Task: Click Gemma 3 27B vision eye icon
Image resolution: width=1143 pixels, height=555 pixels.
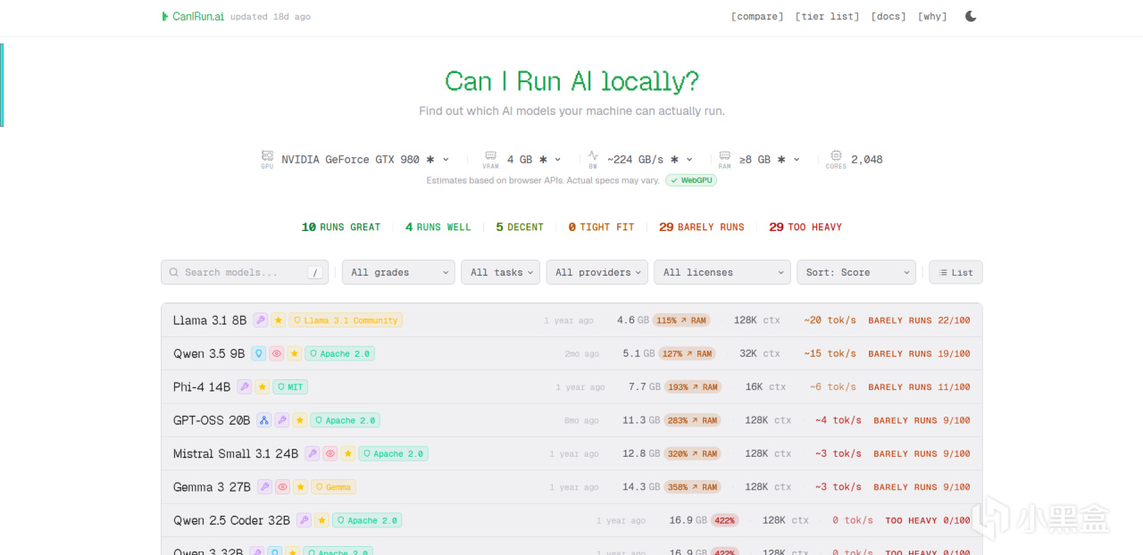Action: click(x=282, y=486)
